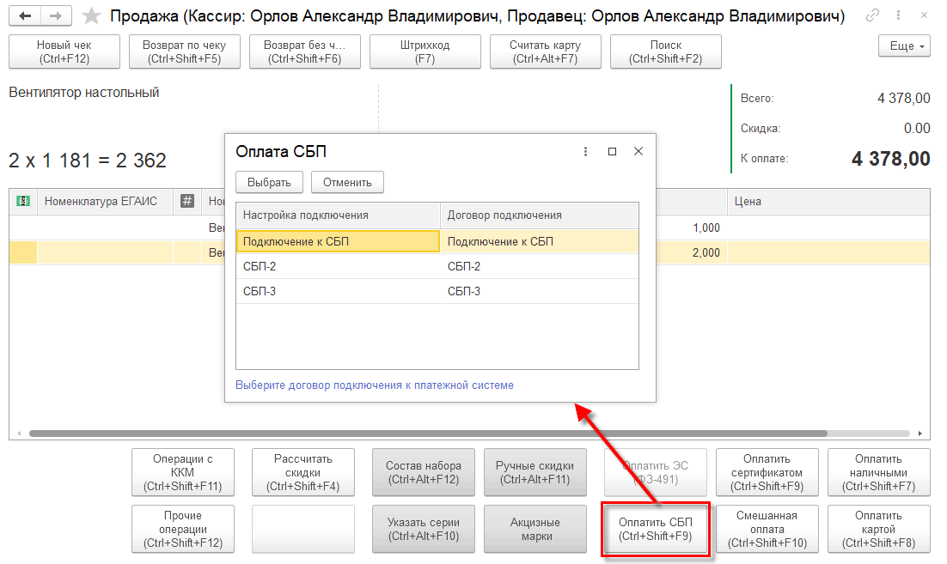Image resolution: width=947 pixels, height=564 pixels.
Task: Click the Настройка подключения column header
Action: pos(338,215)
